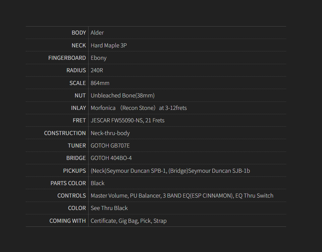
Task: Select the Unbleached Bone(38mm) nut text
Action: click(122, 95)
